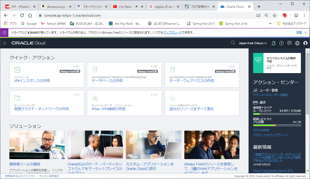
Task: Open the other bookmarks folder
Action: [291, 23]
